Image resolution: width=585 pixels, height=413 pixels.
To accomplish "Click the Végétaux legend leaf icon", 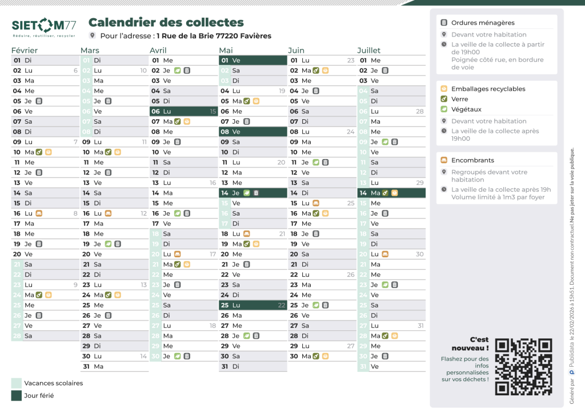I will tap(444, 110).
